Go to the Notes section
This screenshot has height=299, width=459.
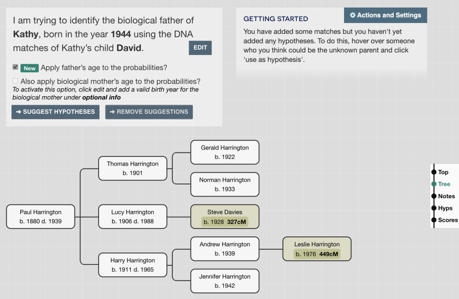pos(434,196)
